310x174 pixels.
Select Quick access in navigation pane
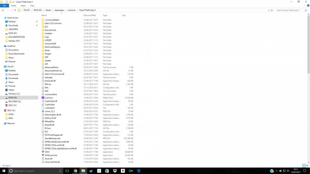[13, 18]
